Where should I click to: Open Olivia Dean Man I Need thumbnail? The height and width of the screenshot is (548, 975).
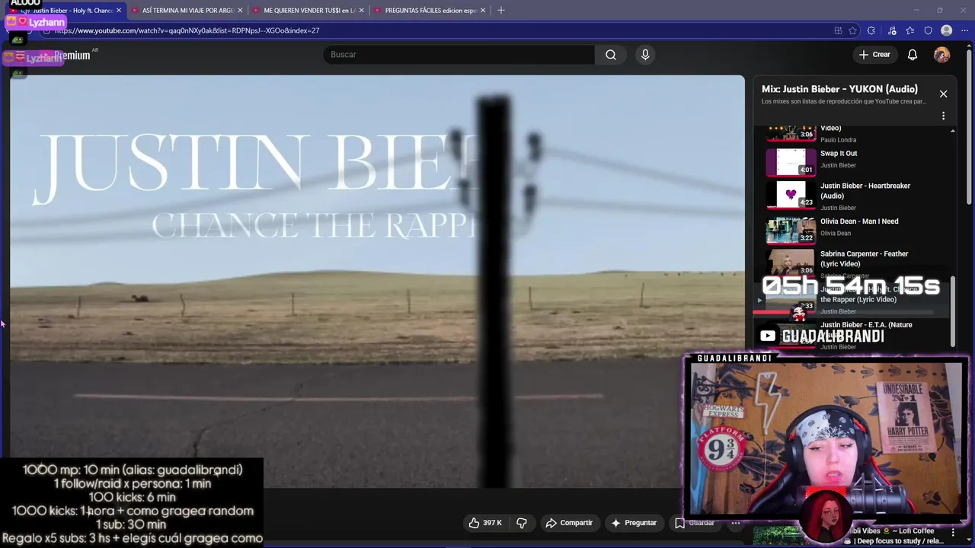791,230
